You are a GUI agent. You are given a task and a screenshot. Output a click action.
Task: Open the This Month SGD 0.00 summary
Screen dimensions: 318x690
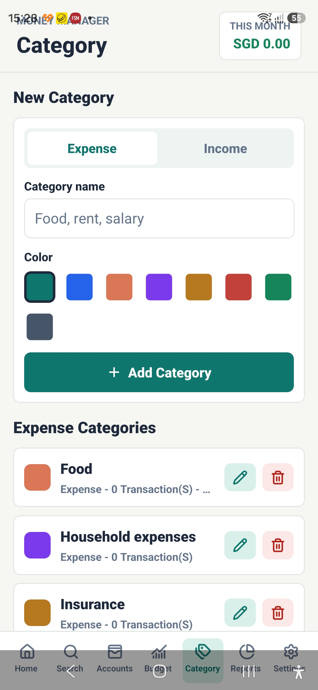point(260,36)
